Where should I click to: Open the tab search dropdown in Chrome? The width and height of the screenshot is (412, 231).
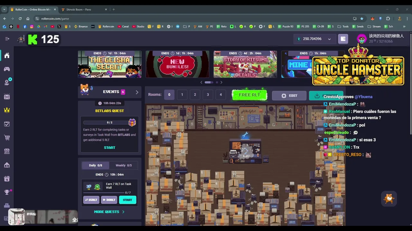[x=4, y=9]
